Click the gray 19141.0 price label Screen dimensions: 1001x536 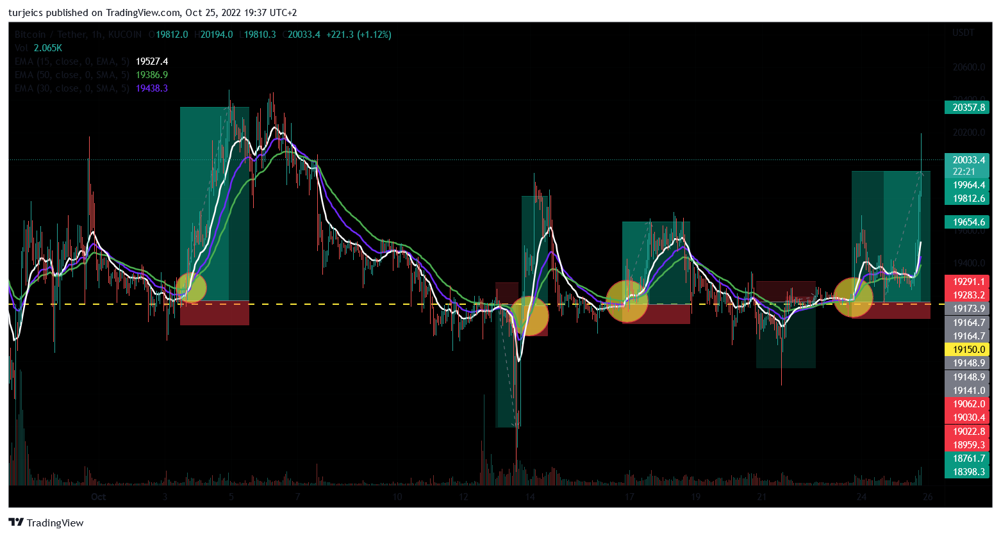pos(967,391)
